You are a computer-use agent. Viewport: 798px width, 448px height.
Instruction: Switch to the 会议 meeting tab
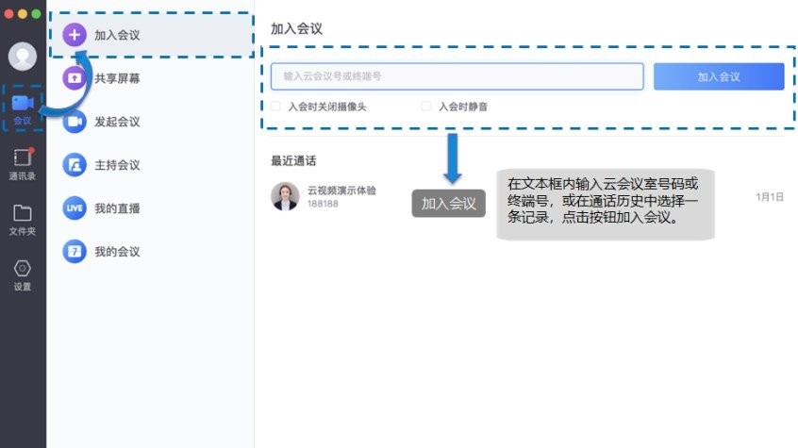coord(23,108)
